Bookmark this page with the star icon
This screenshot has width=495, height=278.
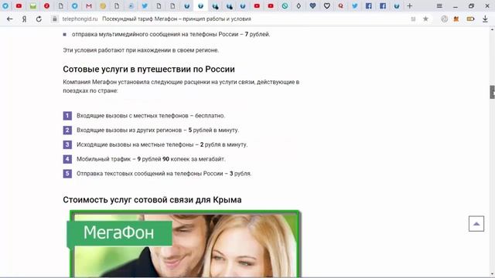click(x=425, y=19)
